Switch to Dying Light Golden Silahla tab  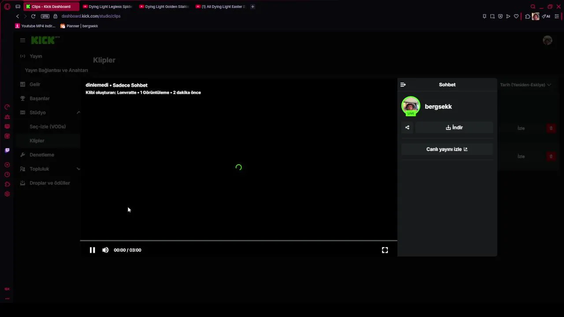(164, 7)
